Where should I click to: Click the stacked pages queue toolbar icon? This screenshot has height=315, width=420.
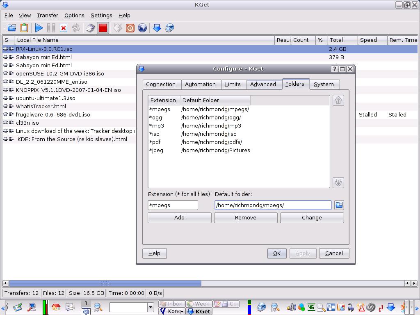pos(90,28)
